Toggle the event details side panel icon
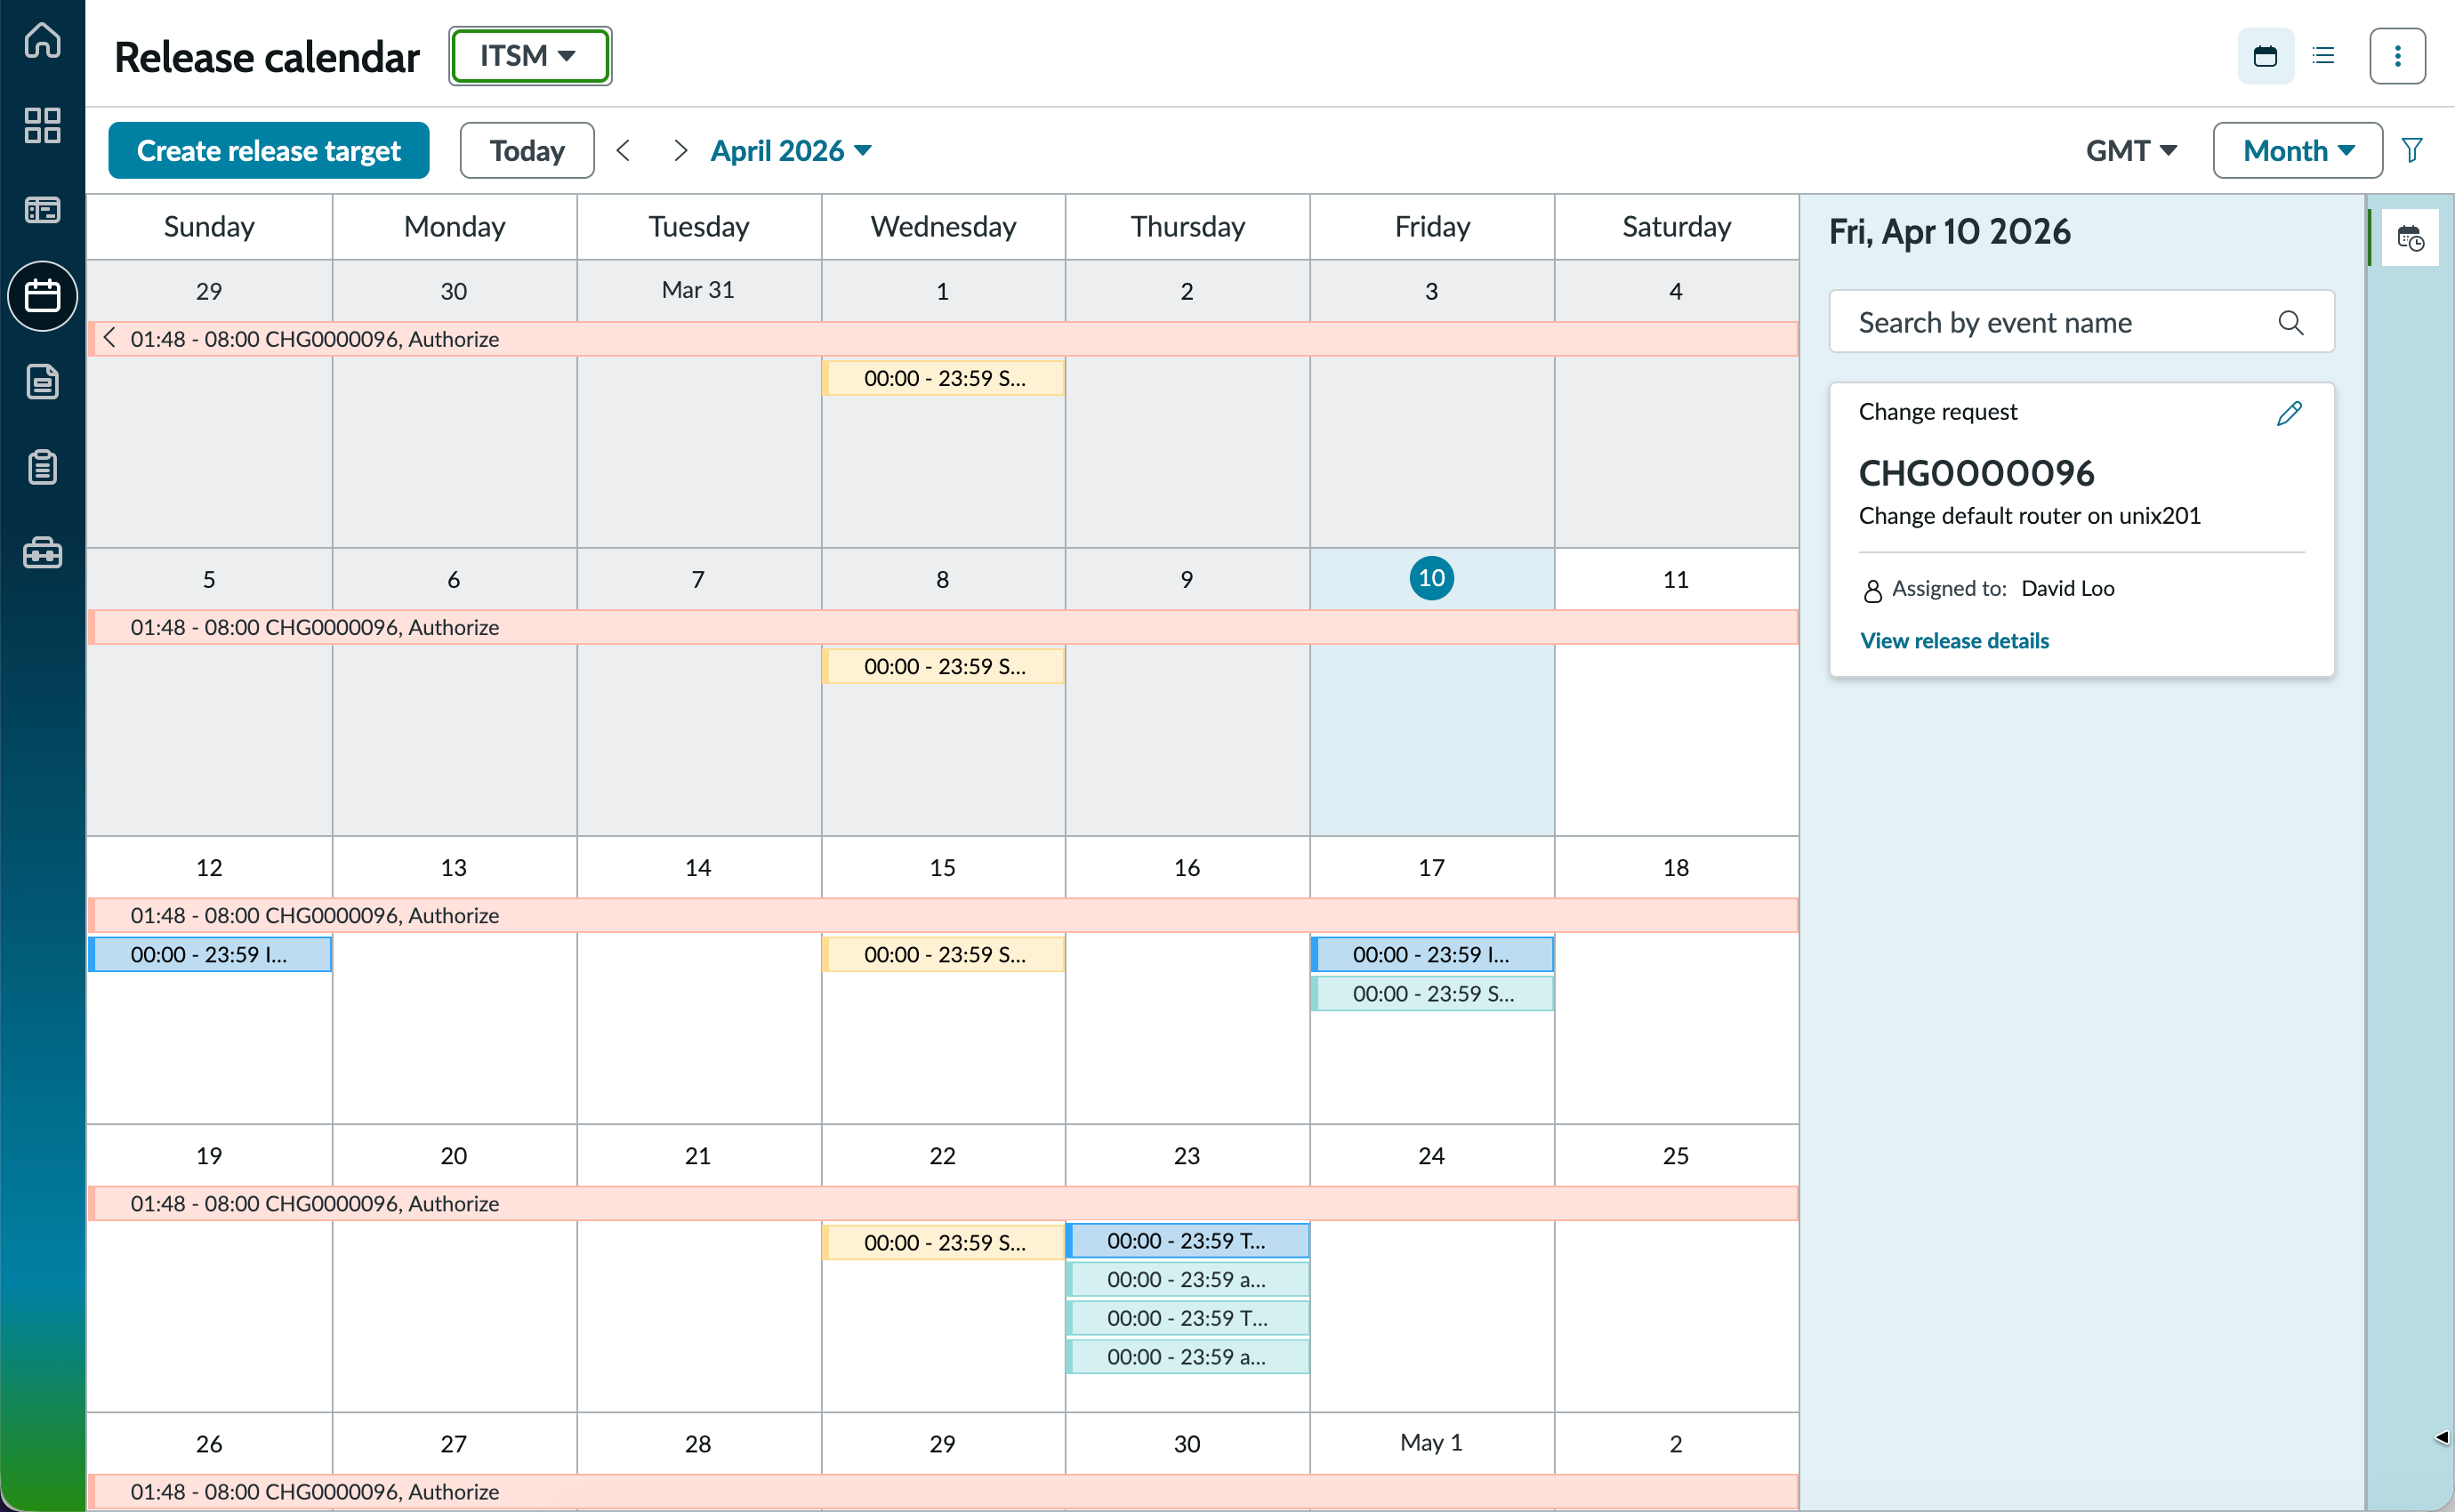This screenshot has width=2455, height=1512. [x=2410, y=238]
